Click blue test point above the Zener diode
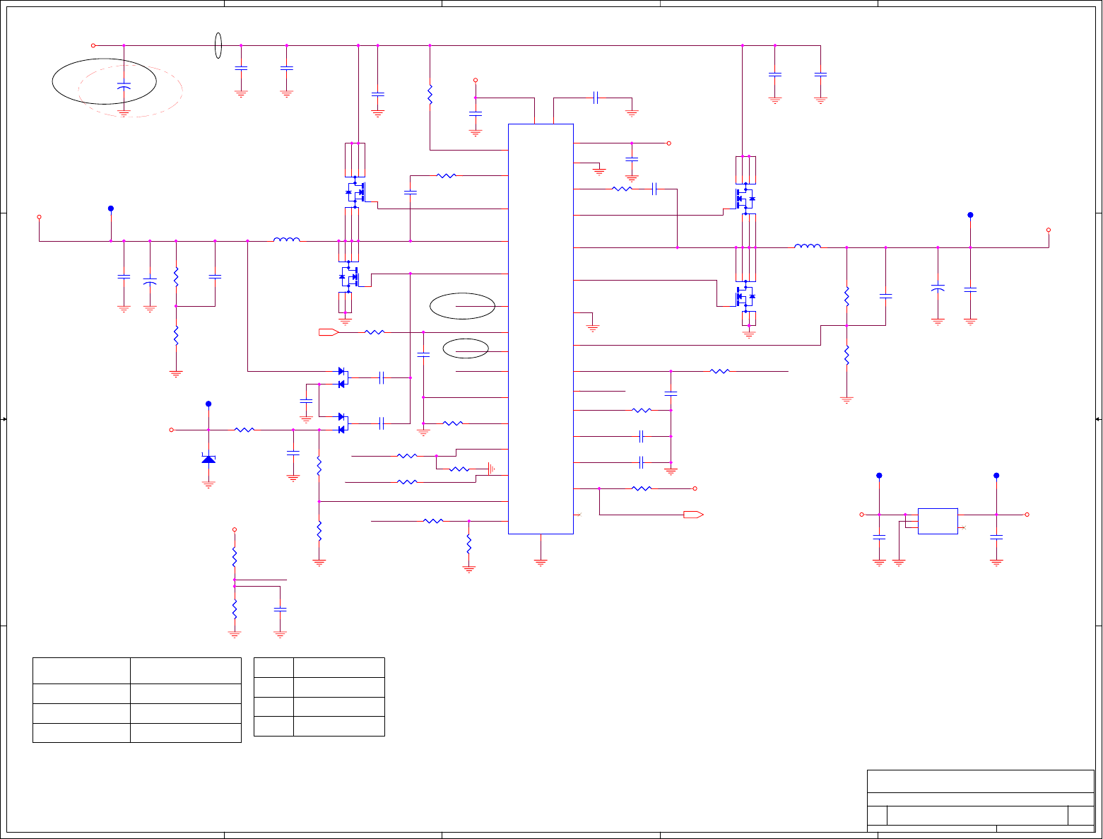Image resolution: width=1103 pixels, height=839 pixels. coord(208,404)
